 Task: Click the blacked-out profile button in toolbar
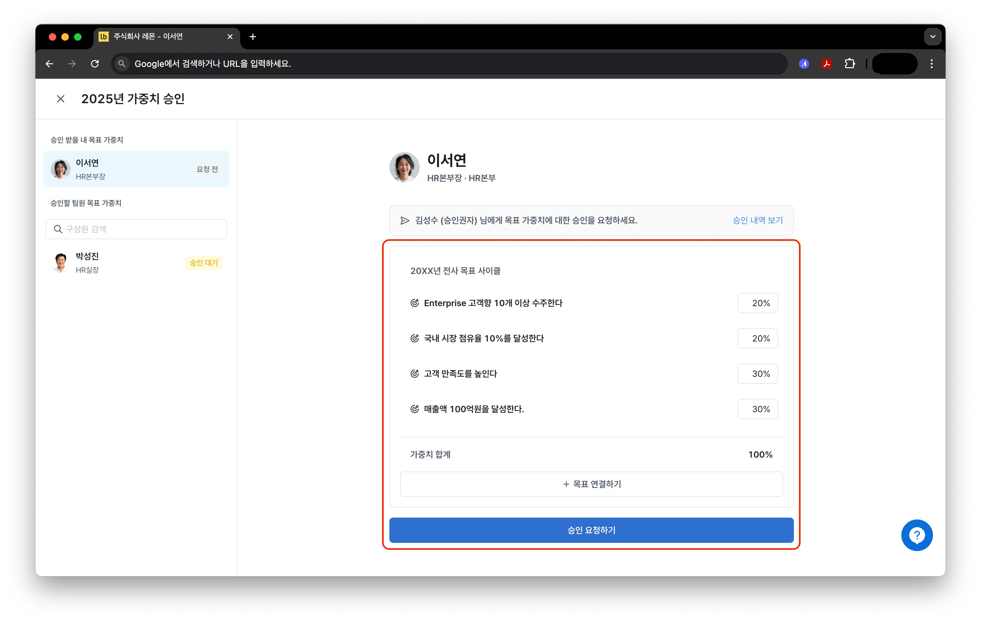pyautogui.click(x=895, y=64)
